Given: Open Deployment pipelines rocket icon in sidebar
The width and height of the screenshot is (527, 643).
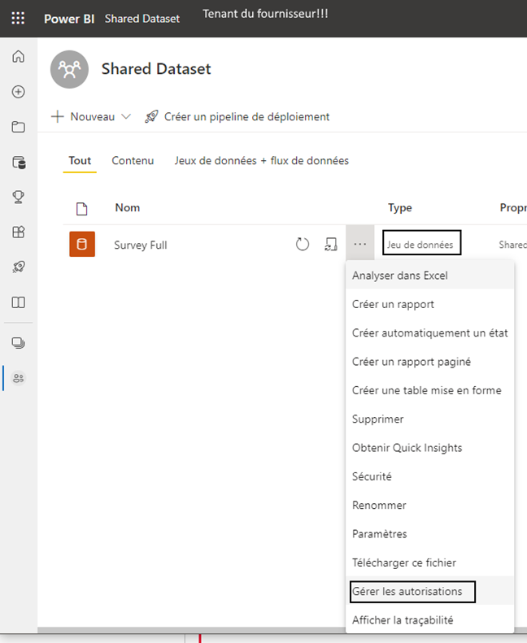Looking at the screenshot, I should 19,267.
